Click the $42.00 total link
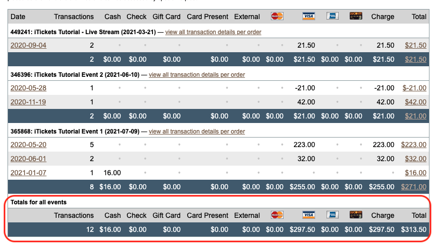Viewport: 436px width, 251px height. click(x=415, y=102)
